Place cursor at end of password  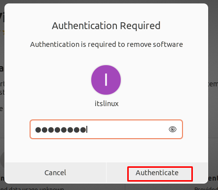point(87,130)
